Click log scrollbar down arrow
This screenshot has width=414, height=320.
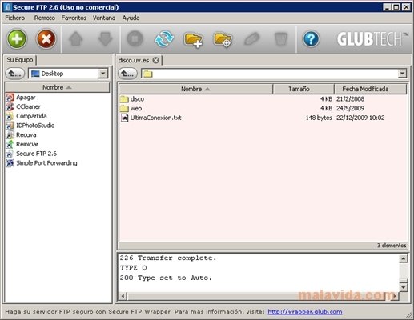coord(403,287)
